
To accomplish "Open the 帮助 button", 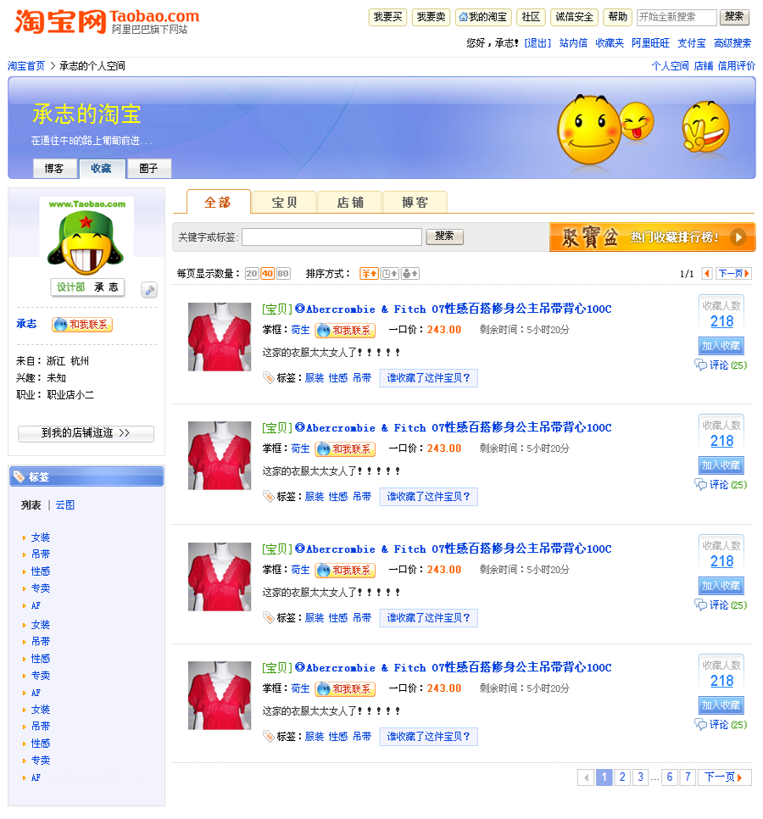I will (618, 17).
